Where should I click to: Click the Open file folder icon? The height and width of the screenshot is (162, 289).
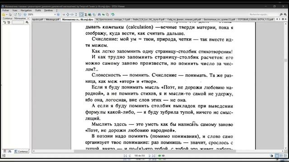pos(4,14)
